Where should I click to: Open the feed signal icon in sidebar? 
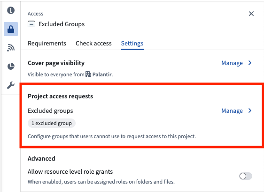[x=11, y=48]
